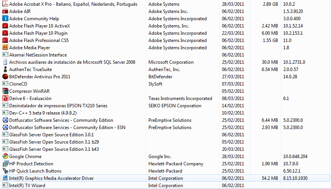Select the Adobe Media Player name
Viewport: 331px width, 189px height.
(x=30, y=48)
